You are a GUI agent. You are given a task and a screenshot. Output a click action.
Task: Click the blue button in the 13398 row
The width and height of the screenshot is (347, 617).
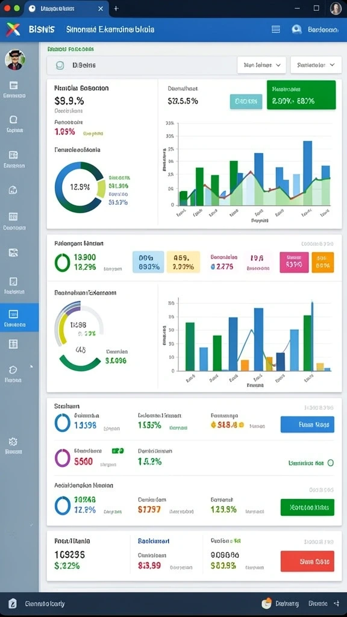[x=307, y=425]
